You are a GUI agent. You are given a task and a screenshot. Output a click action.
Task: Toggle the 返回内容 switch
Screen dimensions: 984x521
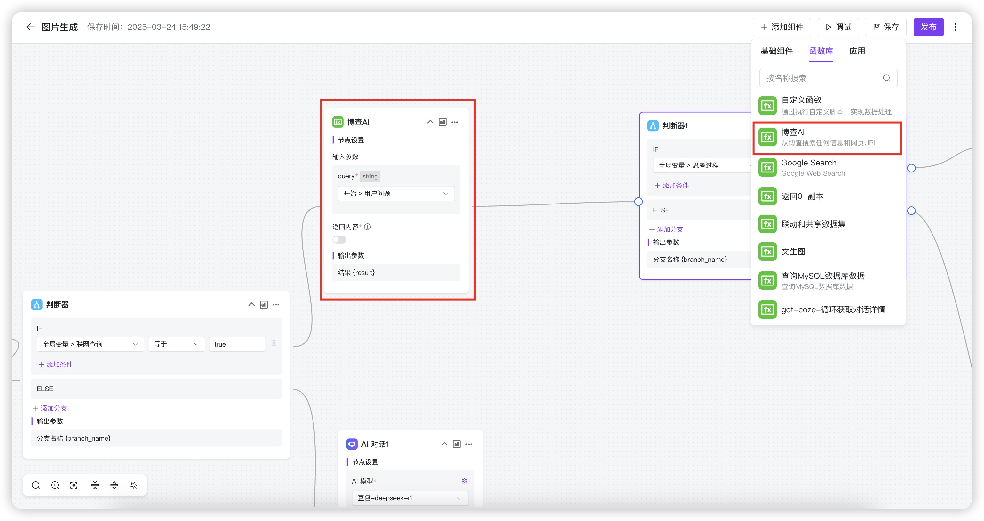[339, 240]
